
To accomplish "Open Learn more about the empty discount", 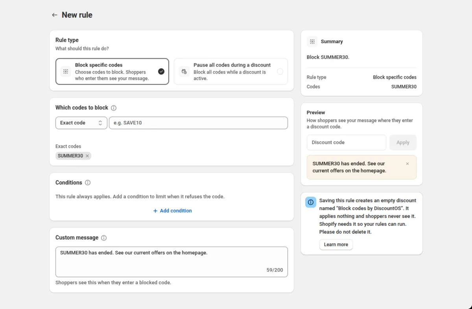I will pyautogui.click(x=336, y=245).
